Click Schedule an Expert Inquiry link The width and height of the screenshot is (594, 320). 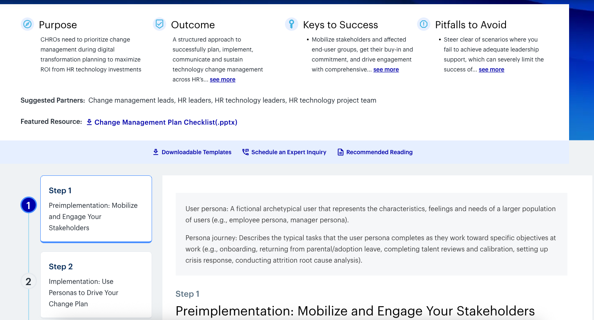289,152
